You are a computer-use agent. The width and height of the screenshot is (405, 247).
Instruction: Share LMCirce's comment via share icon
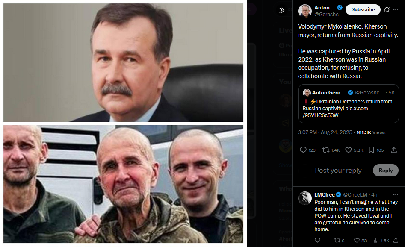pyautogui.click(x=396, y=240)
